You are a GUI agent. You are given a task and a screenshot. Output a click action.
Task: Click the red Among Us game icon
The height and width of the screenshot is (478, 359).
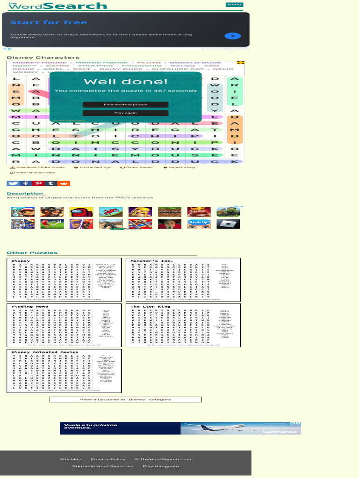tap(81, 212)
